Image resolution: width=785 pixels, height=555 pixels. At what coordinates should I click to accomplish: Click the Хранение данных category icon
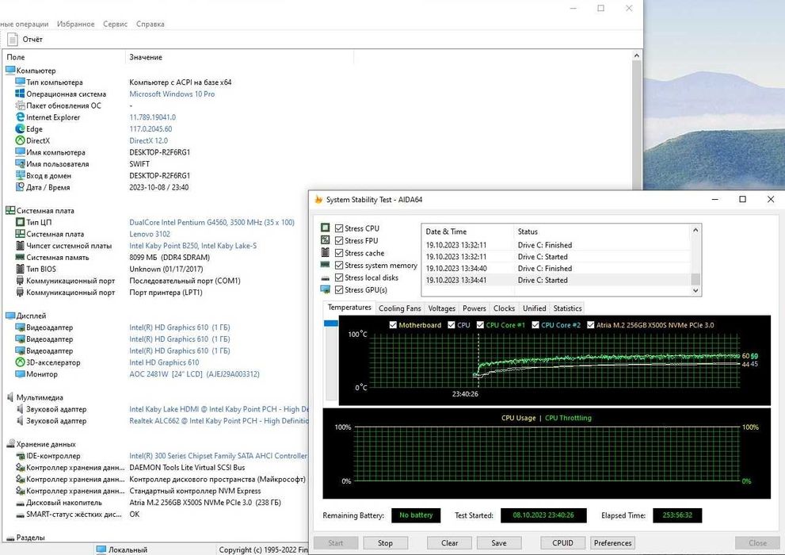[10, 444]
